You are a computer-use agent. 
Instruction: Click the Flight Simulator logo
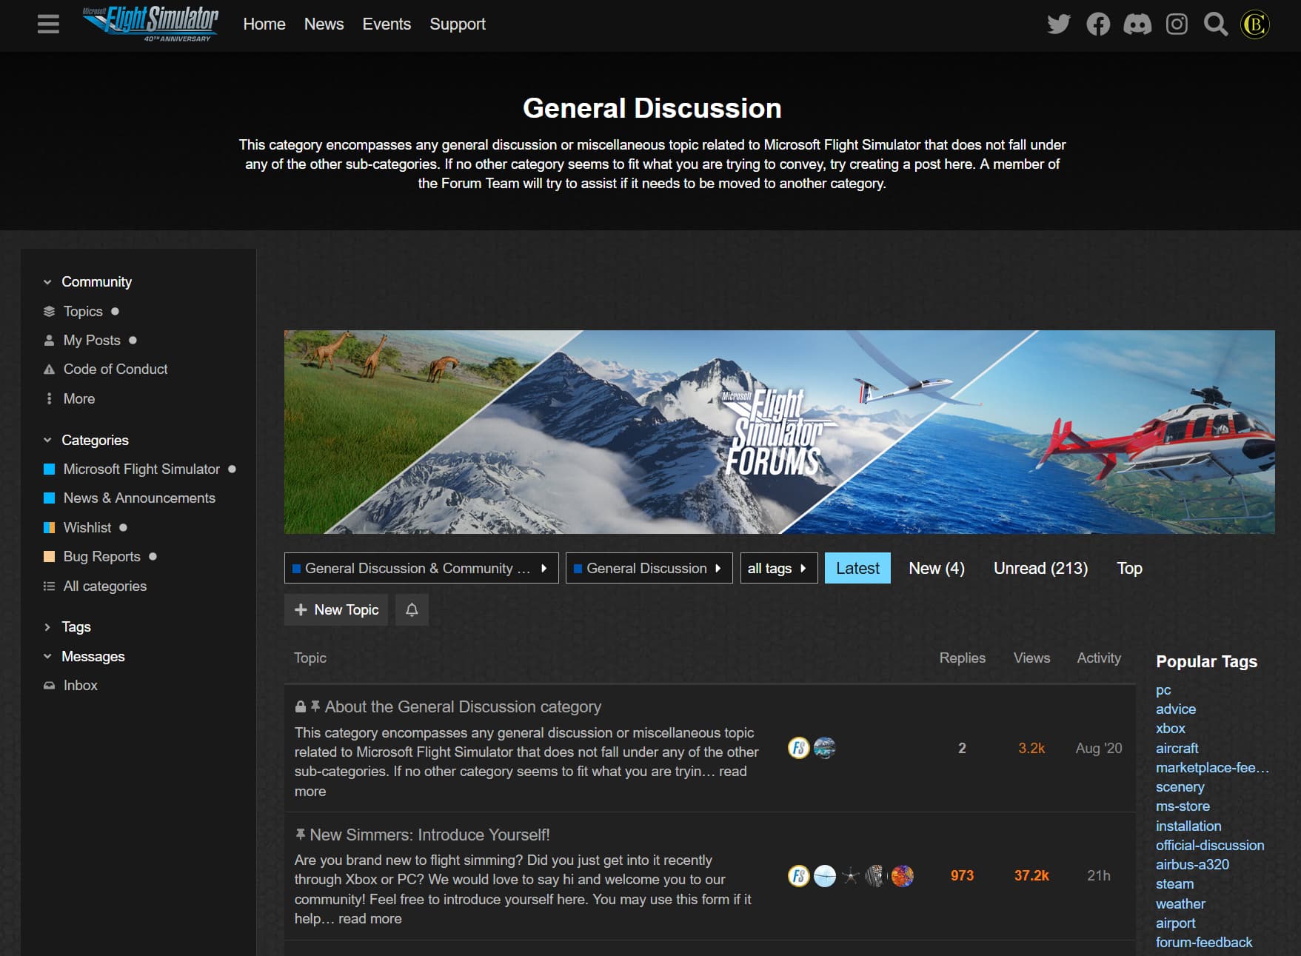tap(150, 24)
